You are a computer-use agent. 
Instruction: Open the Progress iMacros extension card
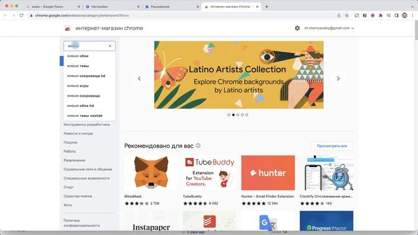(327, 221)
